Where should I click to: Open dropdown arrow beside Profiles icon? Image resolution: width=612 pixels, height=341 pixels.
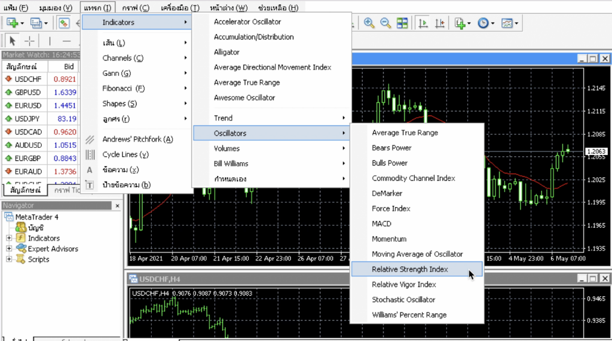click(x=45, y=23)
